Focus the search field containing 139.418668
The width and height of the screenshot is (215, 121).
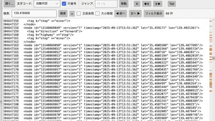point(34,13)
